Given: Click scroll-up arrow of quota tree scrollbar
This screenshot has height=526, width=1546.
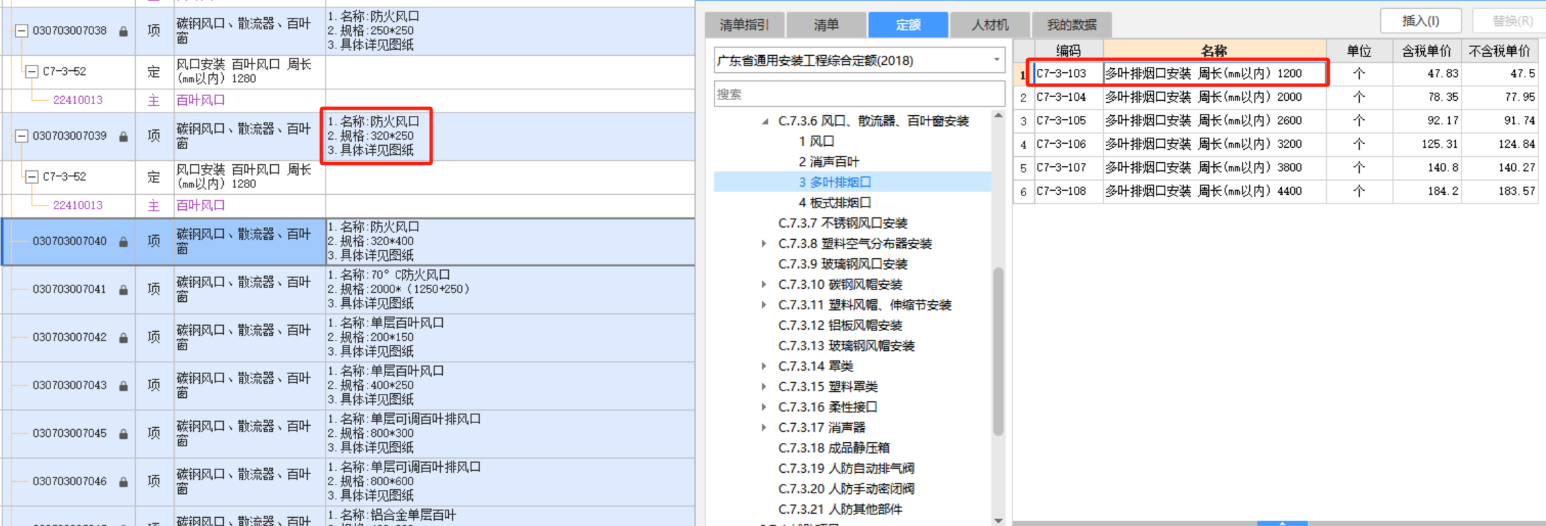Looking at the screenshot, I should click(998, 116).
